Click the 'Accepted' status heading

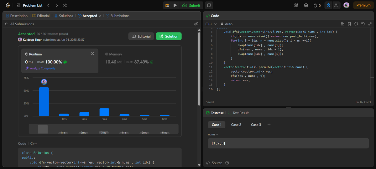click(26, 34)
